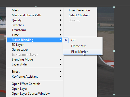Screen dimensions: 130x97
Task: Expand the Quality submenu
Action: point(35,20)
